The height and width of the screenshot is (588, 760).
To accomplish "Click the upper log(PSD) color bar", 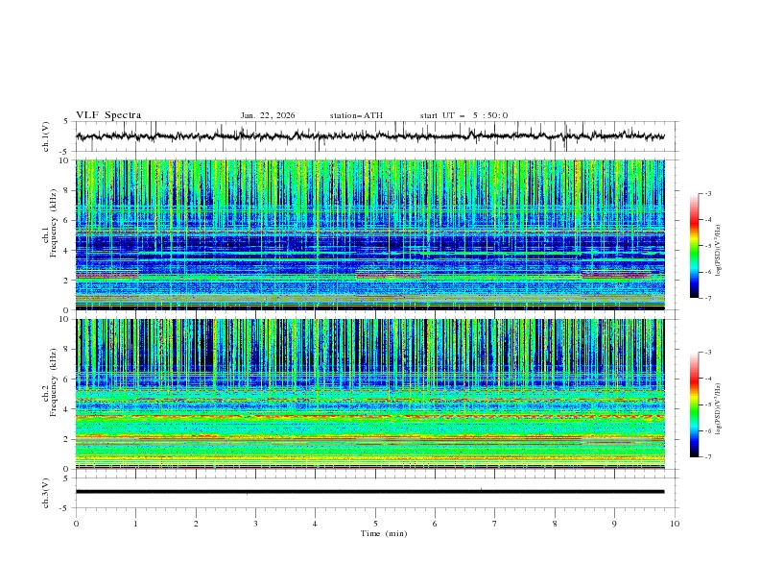I will coord(695,246).
